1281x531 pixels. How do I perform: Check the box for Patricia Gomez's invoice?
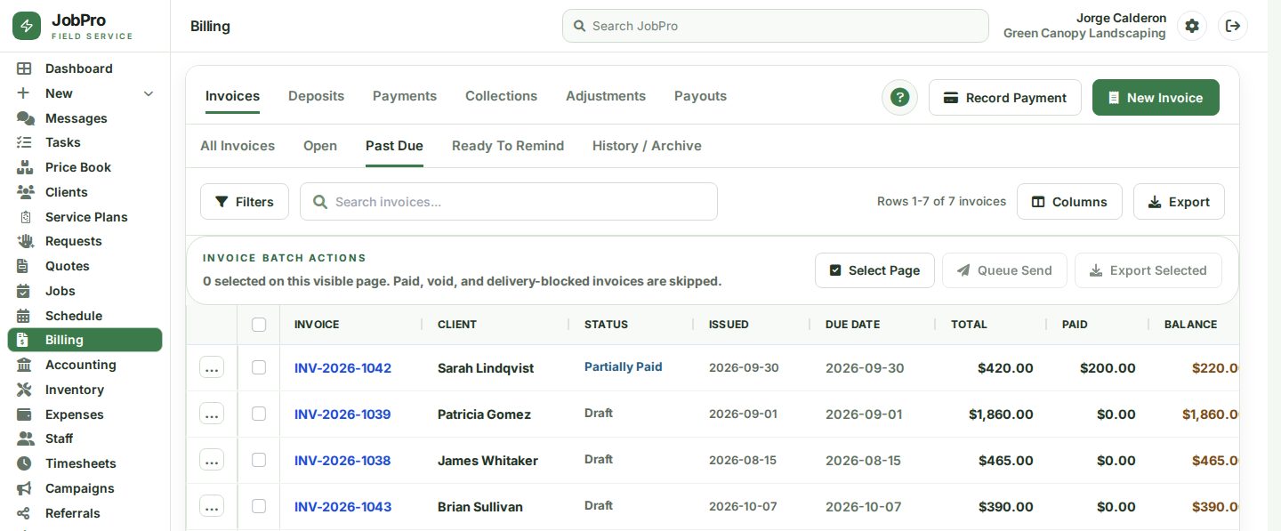click(x=259, y=414)
